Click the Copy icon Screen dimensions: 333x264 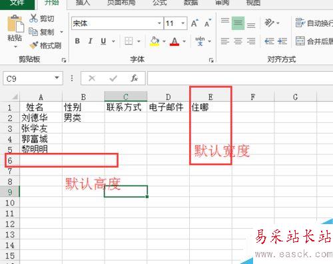point(33,32)
